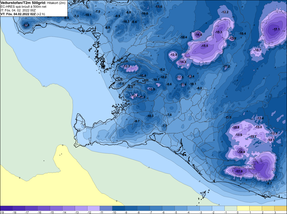Click the -11.4 temperature reading
The height and width of the screenshot is (214, 287).
[x=183, y=84]
